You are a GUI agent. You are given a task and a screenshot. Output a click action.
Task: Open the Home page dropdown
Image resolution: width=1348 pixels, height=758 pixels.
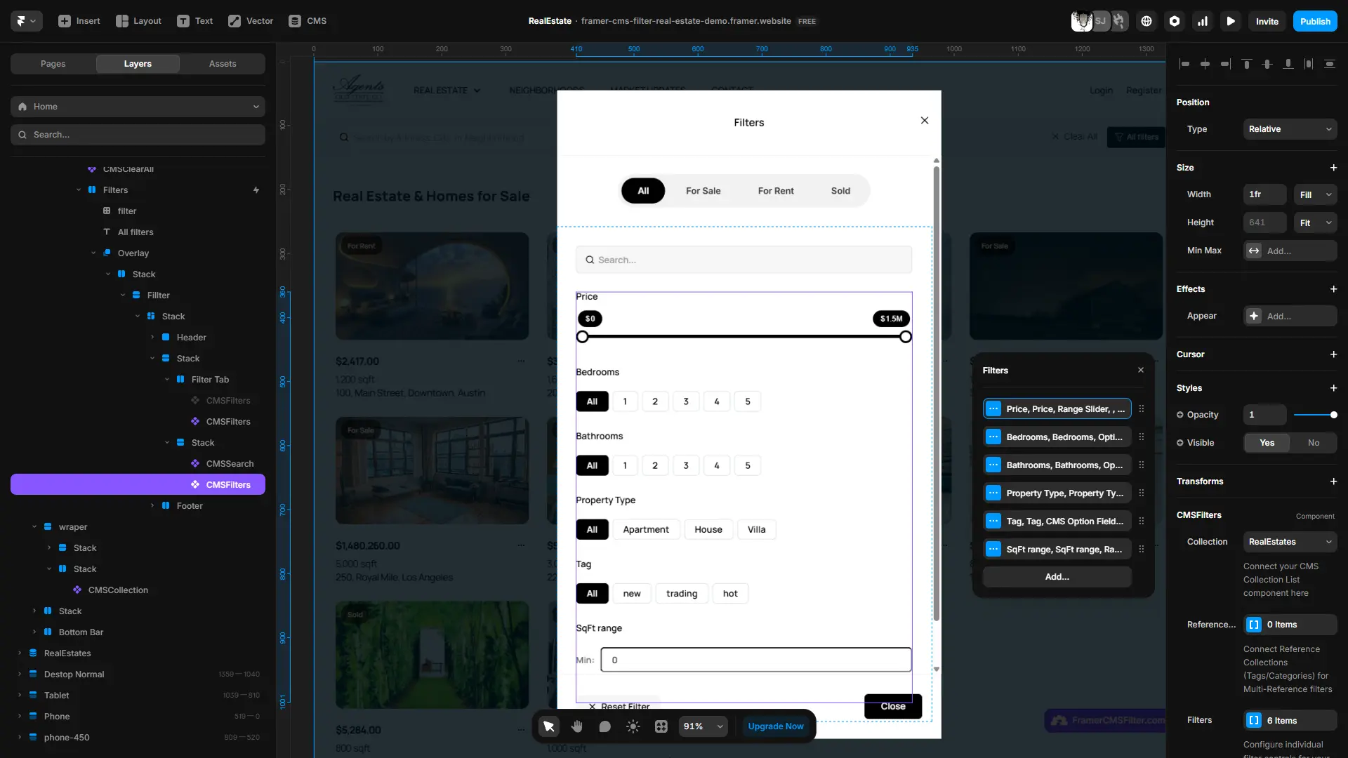(138, 107)
